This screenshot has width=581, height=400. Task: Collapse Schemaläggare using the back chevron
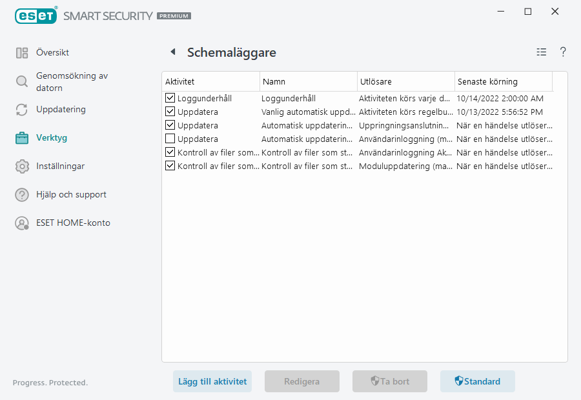pos(172,52)
